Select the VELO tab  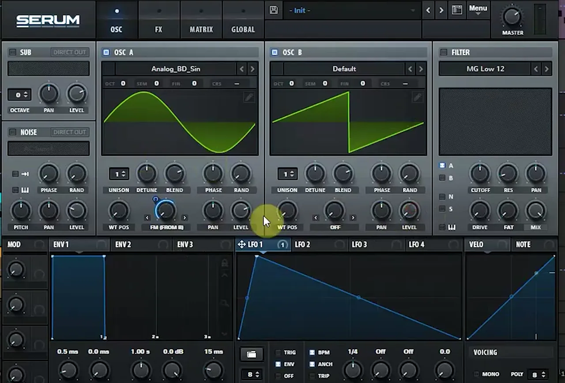(487, 244)
